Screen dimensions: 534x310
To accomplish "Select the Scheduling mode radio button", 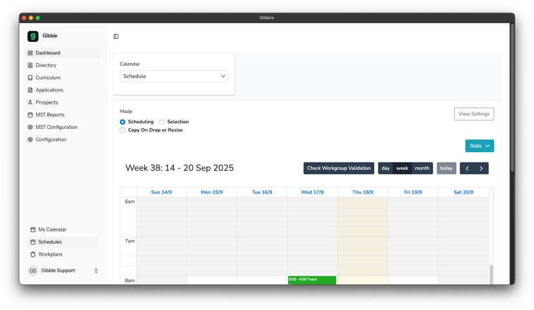I will click(x=122, y=122).
